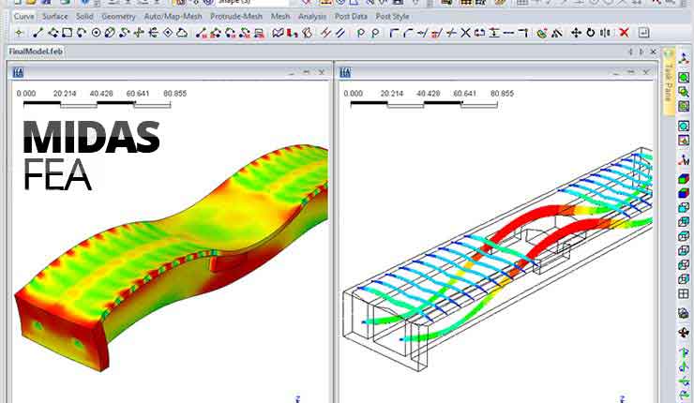Open the Analysis menu
Screen dimensions: 694x403
(x=312, y=16)
